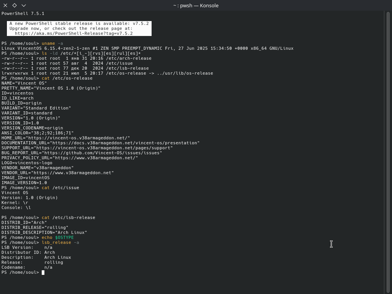Click the vertical scrollbar of the terminal

388,152
